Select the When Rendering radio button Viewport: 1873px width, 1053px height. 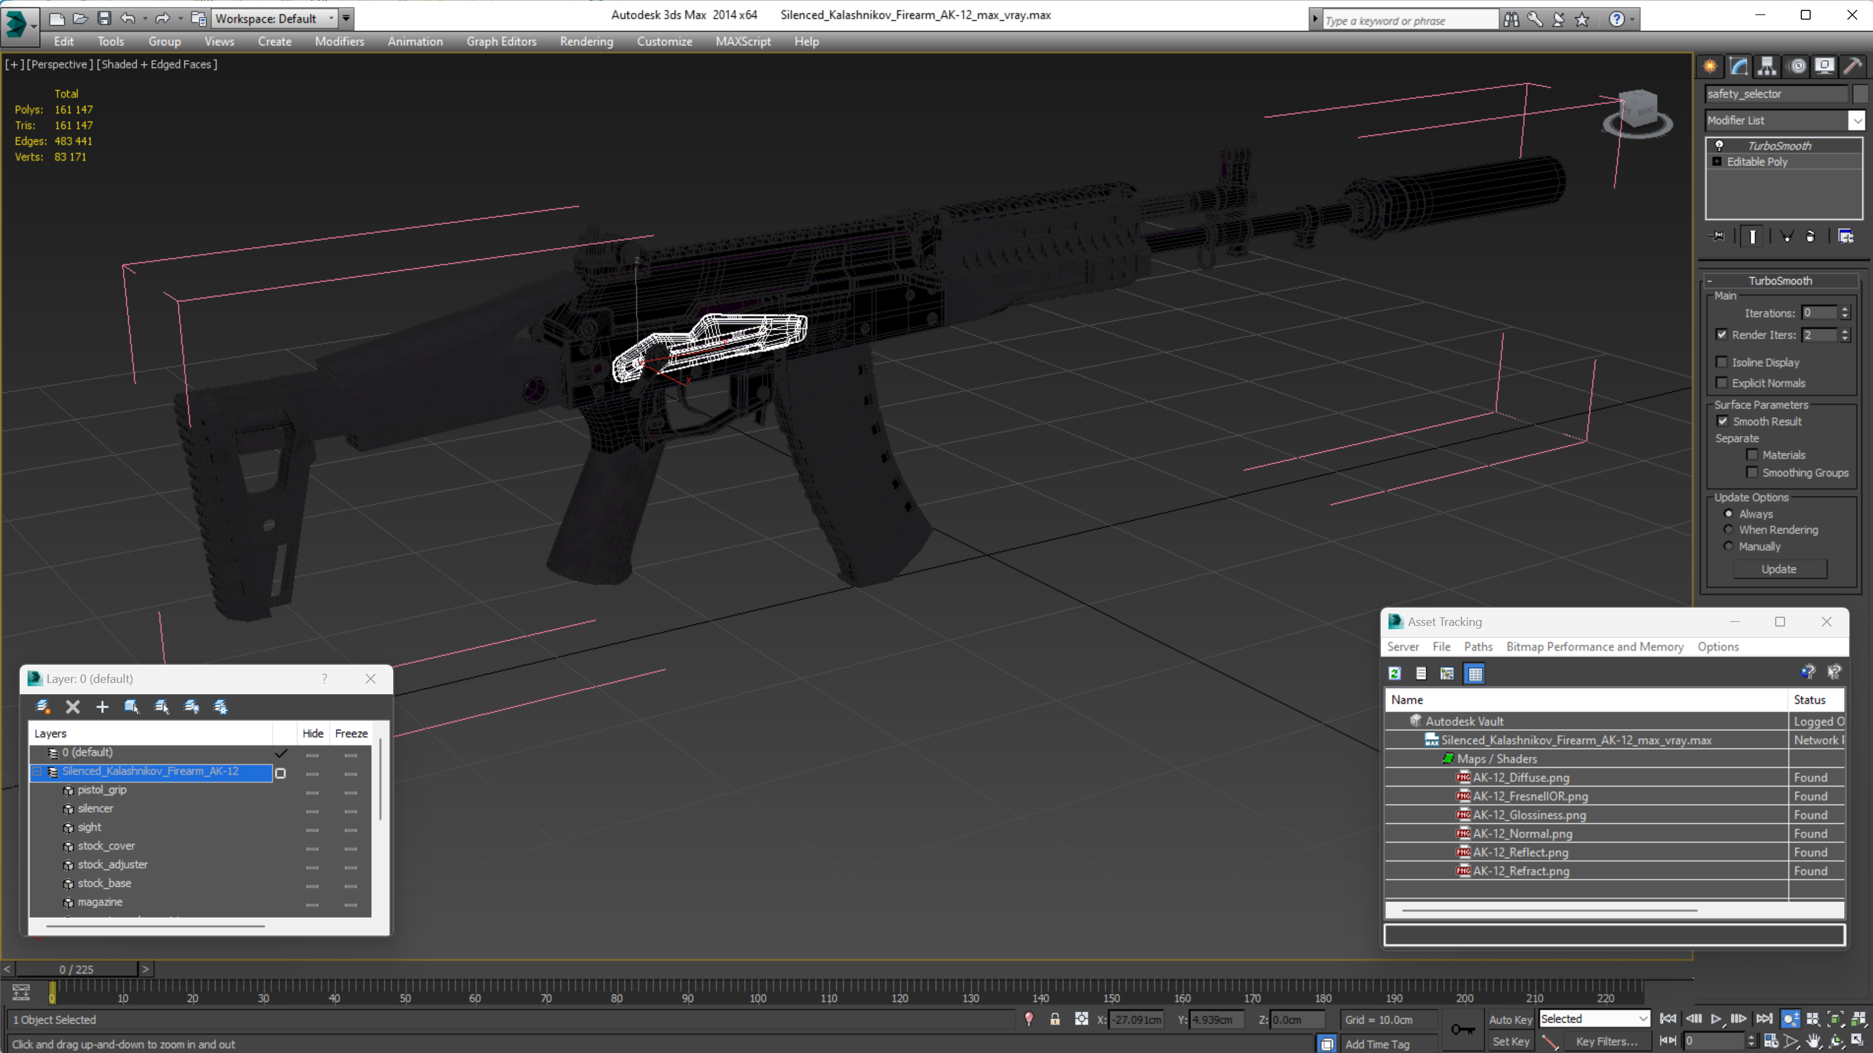[1729, 529]
